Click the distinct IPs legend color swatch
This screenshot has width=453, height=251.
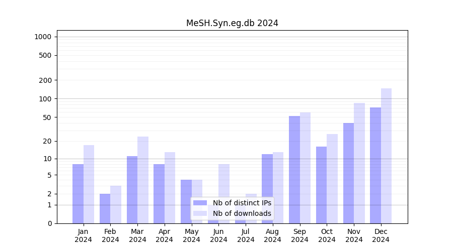pos(200,203)
